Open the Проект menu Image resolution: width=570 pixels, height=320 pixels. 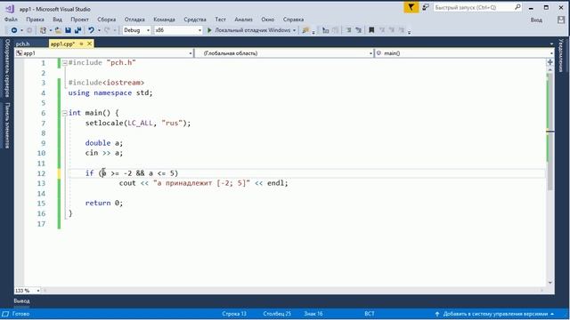click(79, 20)
